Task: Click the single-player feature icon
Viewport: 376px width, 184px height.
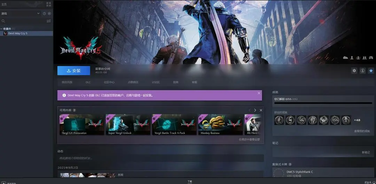Action: point(352,58)
